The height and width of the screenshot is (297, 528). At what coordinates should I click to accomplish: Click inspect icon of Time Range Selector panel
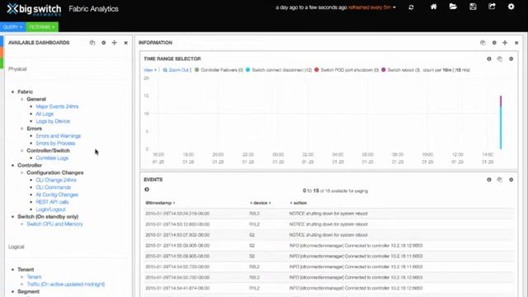click(x=500, y=59)
